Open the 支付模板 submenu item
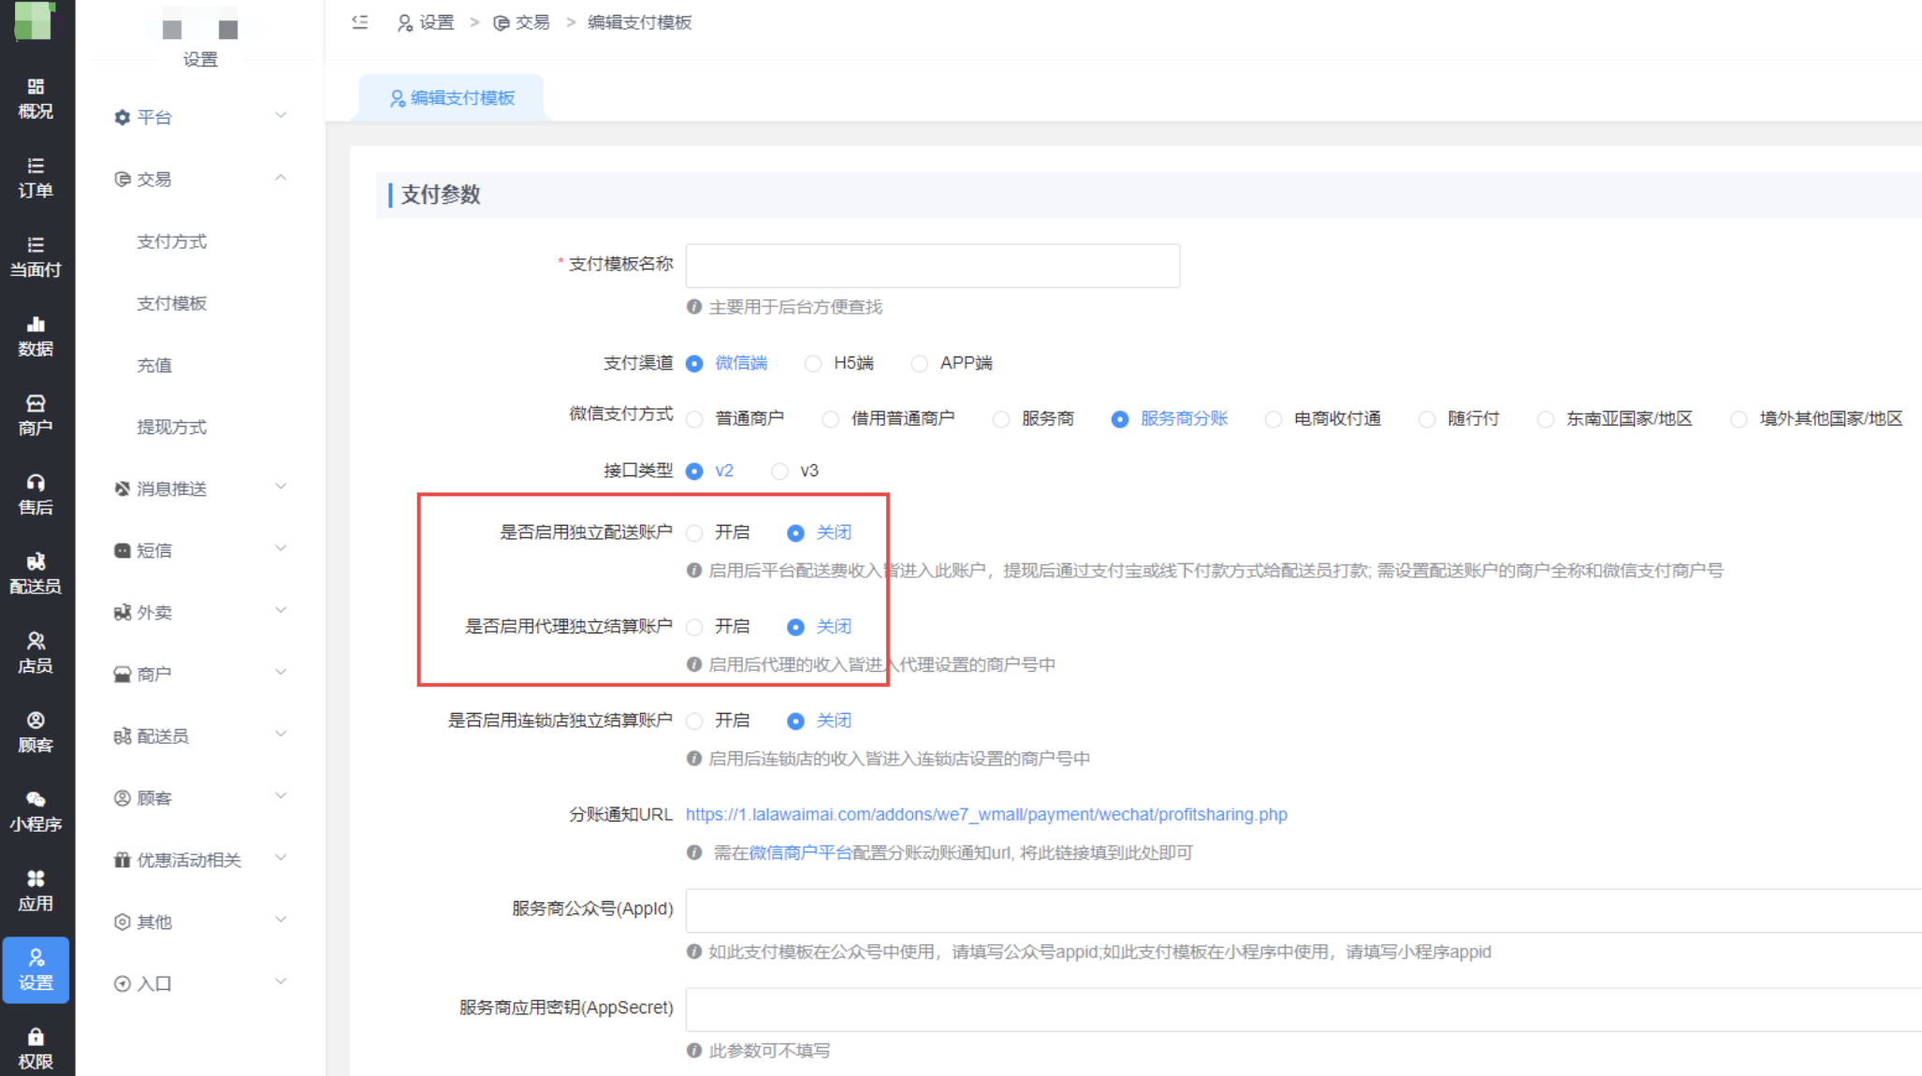Viewport: 1922px width, 1076px height. click(172, 303)
